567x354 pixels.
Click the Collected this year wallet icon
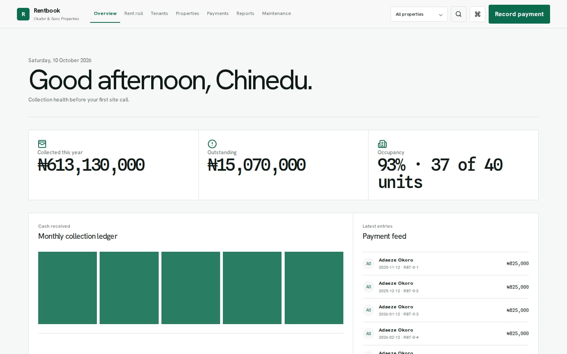coord(42,144)
